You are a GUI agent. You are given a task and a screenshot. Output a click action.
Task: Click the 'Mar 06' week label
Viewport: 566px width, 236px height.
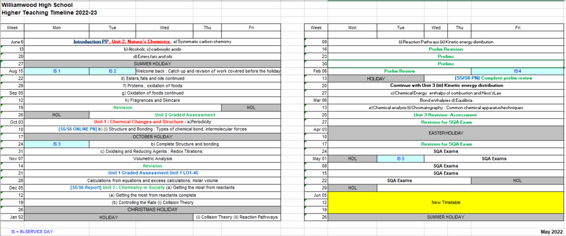point(316,100)
